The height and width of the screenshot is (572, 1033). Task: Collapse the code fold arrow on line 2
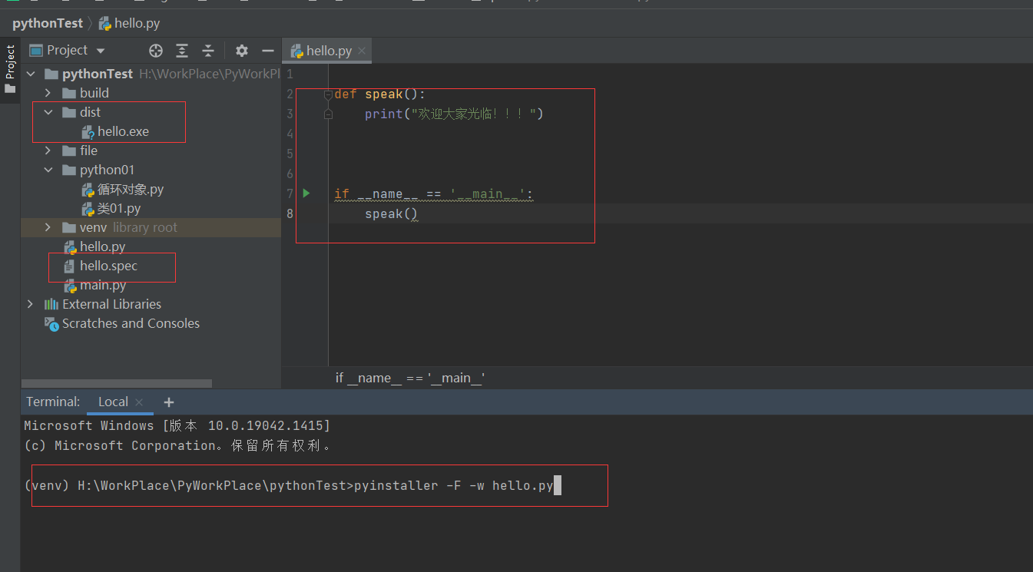tap(327, 93)
